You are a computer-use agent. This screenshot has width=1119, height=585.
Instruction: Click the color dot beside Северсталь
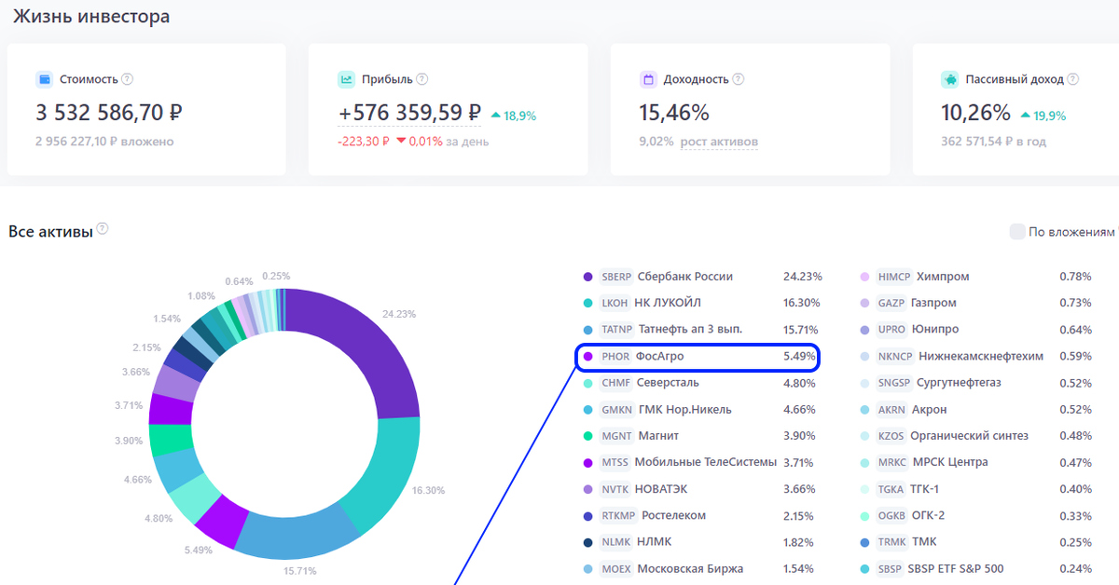pyautogui.click(x=587, y=383)
